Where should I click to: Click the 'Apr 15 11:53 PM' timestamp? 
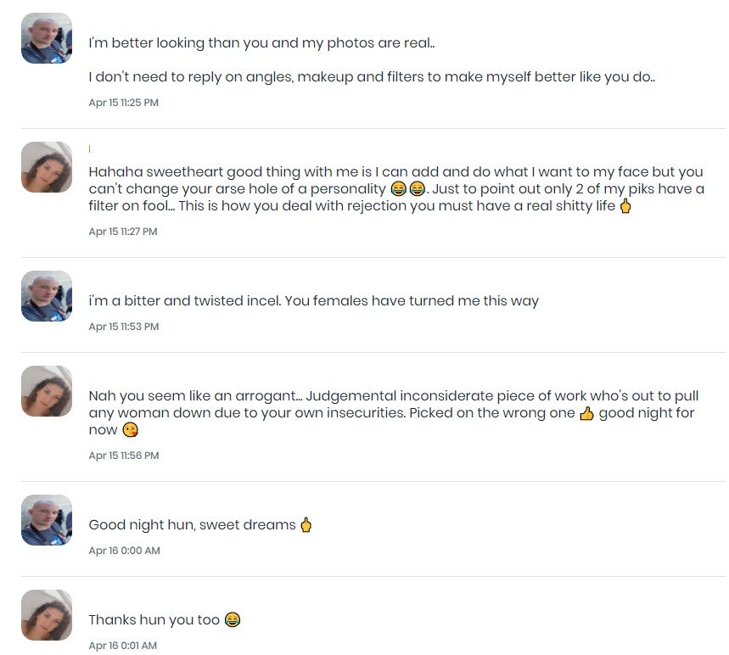click(x=124, y=327)
